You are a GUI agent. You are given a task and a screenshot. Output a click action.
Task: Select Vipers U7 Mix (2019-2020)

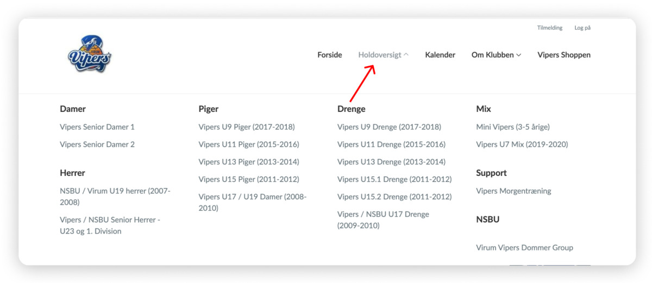click(522, 144)
